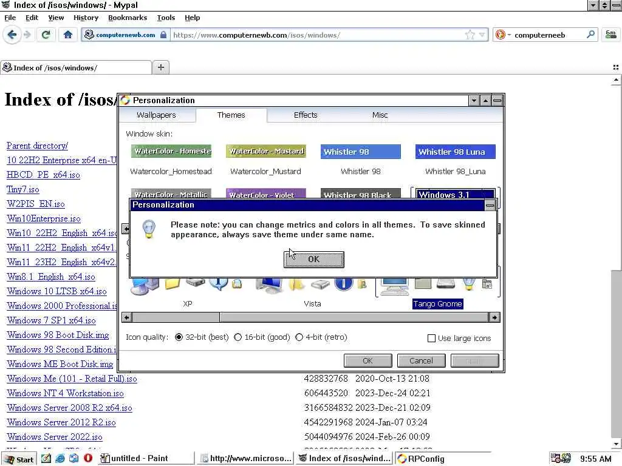Open Windows NT 4 Workstation.iso link

point(66,393)
